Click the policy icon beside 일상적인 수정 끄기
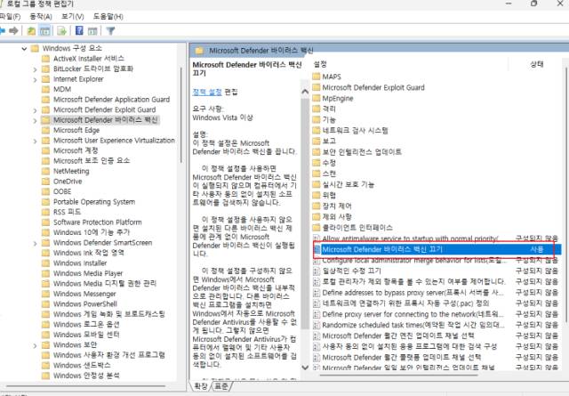This screenshot has height=396, width=569. [317, 271]
